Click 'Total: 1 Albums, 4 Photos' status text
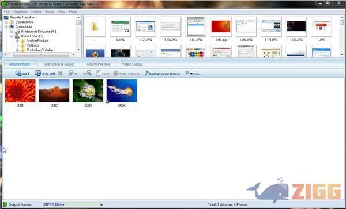The image size is (346, 209). click(228, 204)
